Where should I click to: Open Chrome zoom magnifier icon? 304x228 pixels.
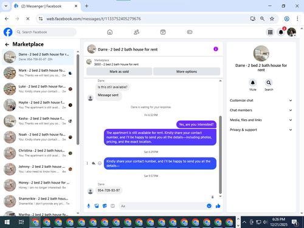(262, 19)
